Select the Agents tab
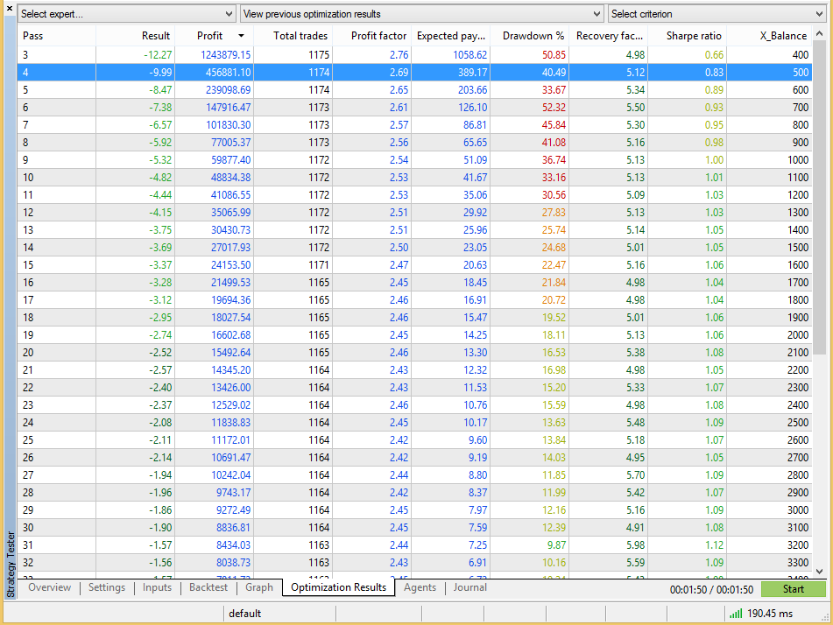This screenshot has width=833, height=625. coord(420,587)
